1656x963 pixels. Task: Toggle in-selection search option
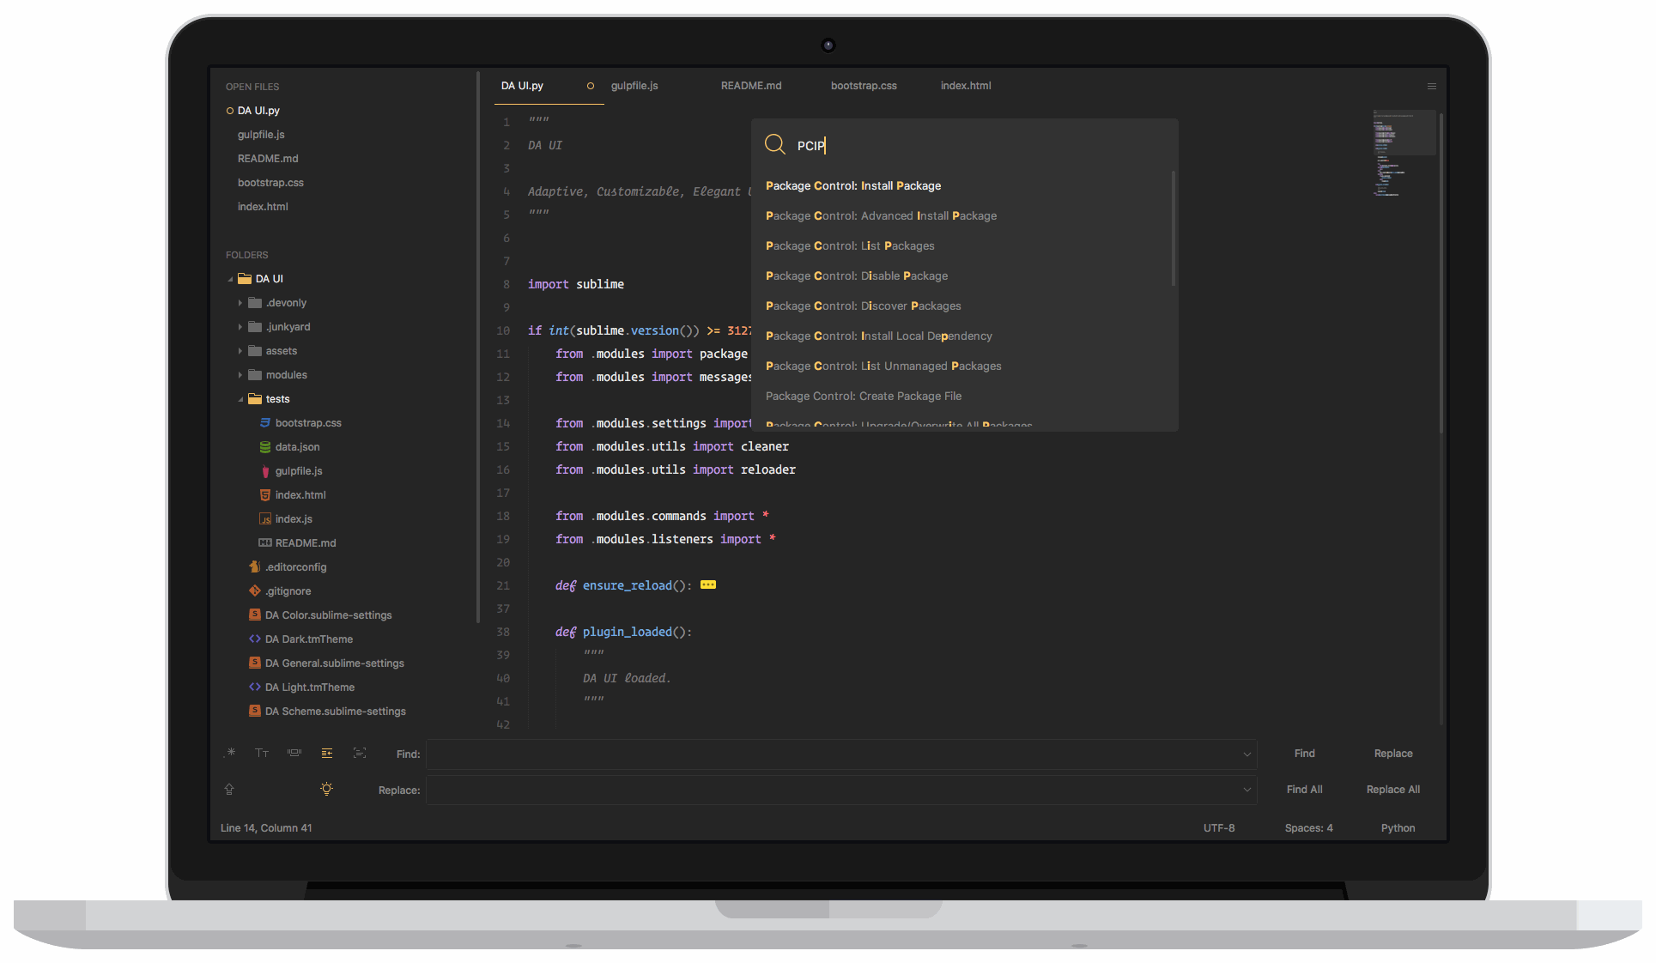360,753
